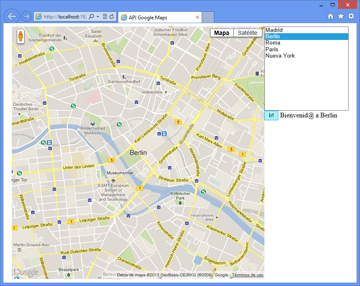Open Favorites star icon
This screenshot has height=286, width=360.
[x=341, y=16]
